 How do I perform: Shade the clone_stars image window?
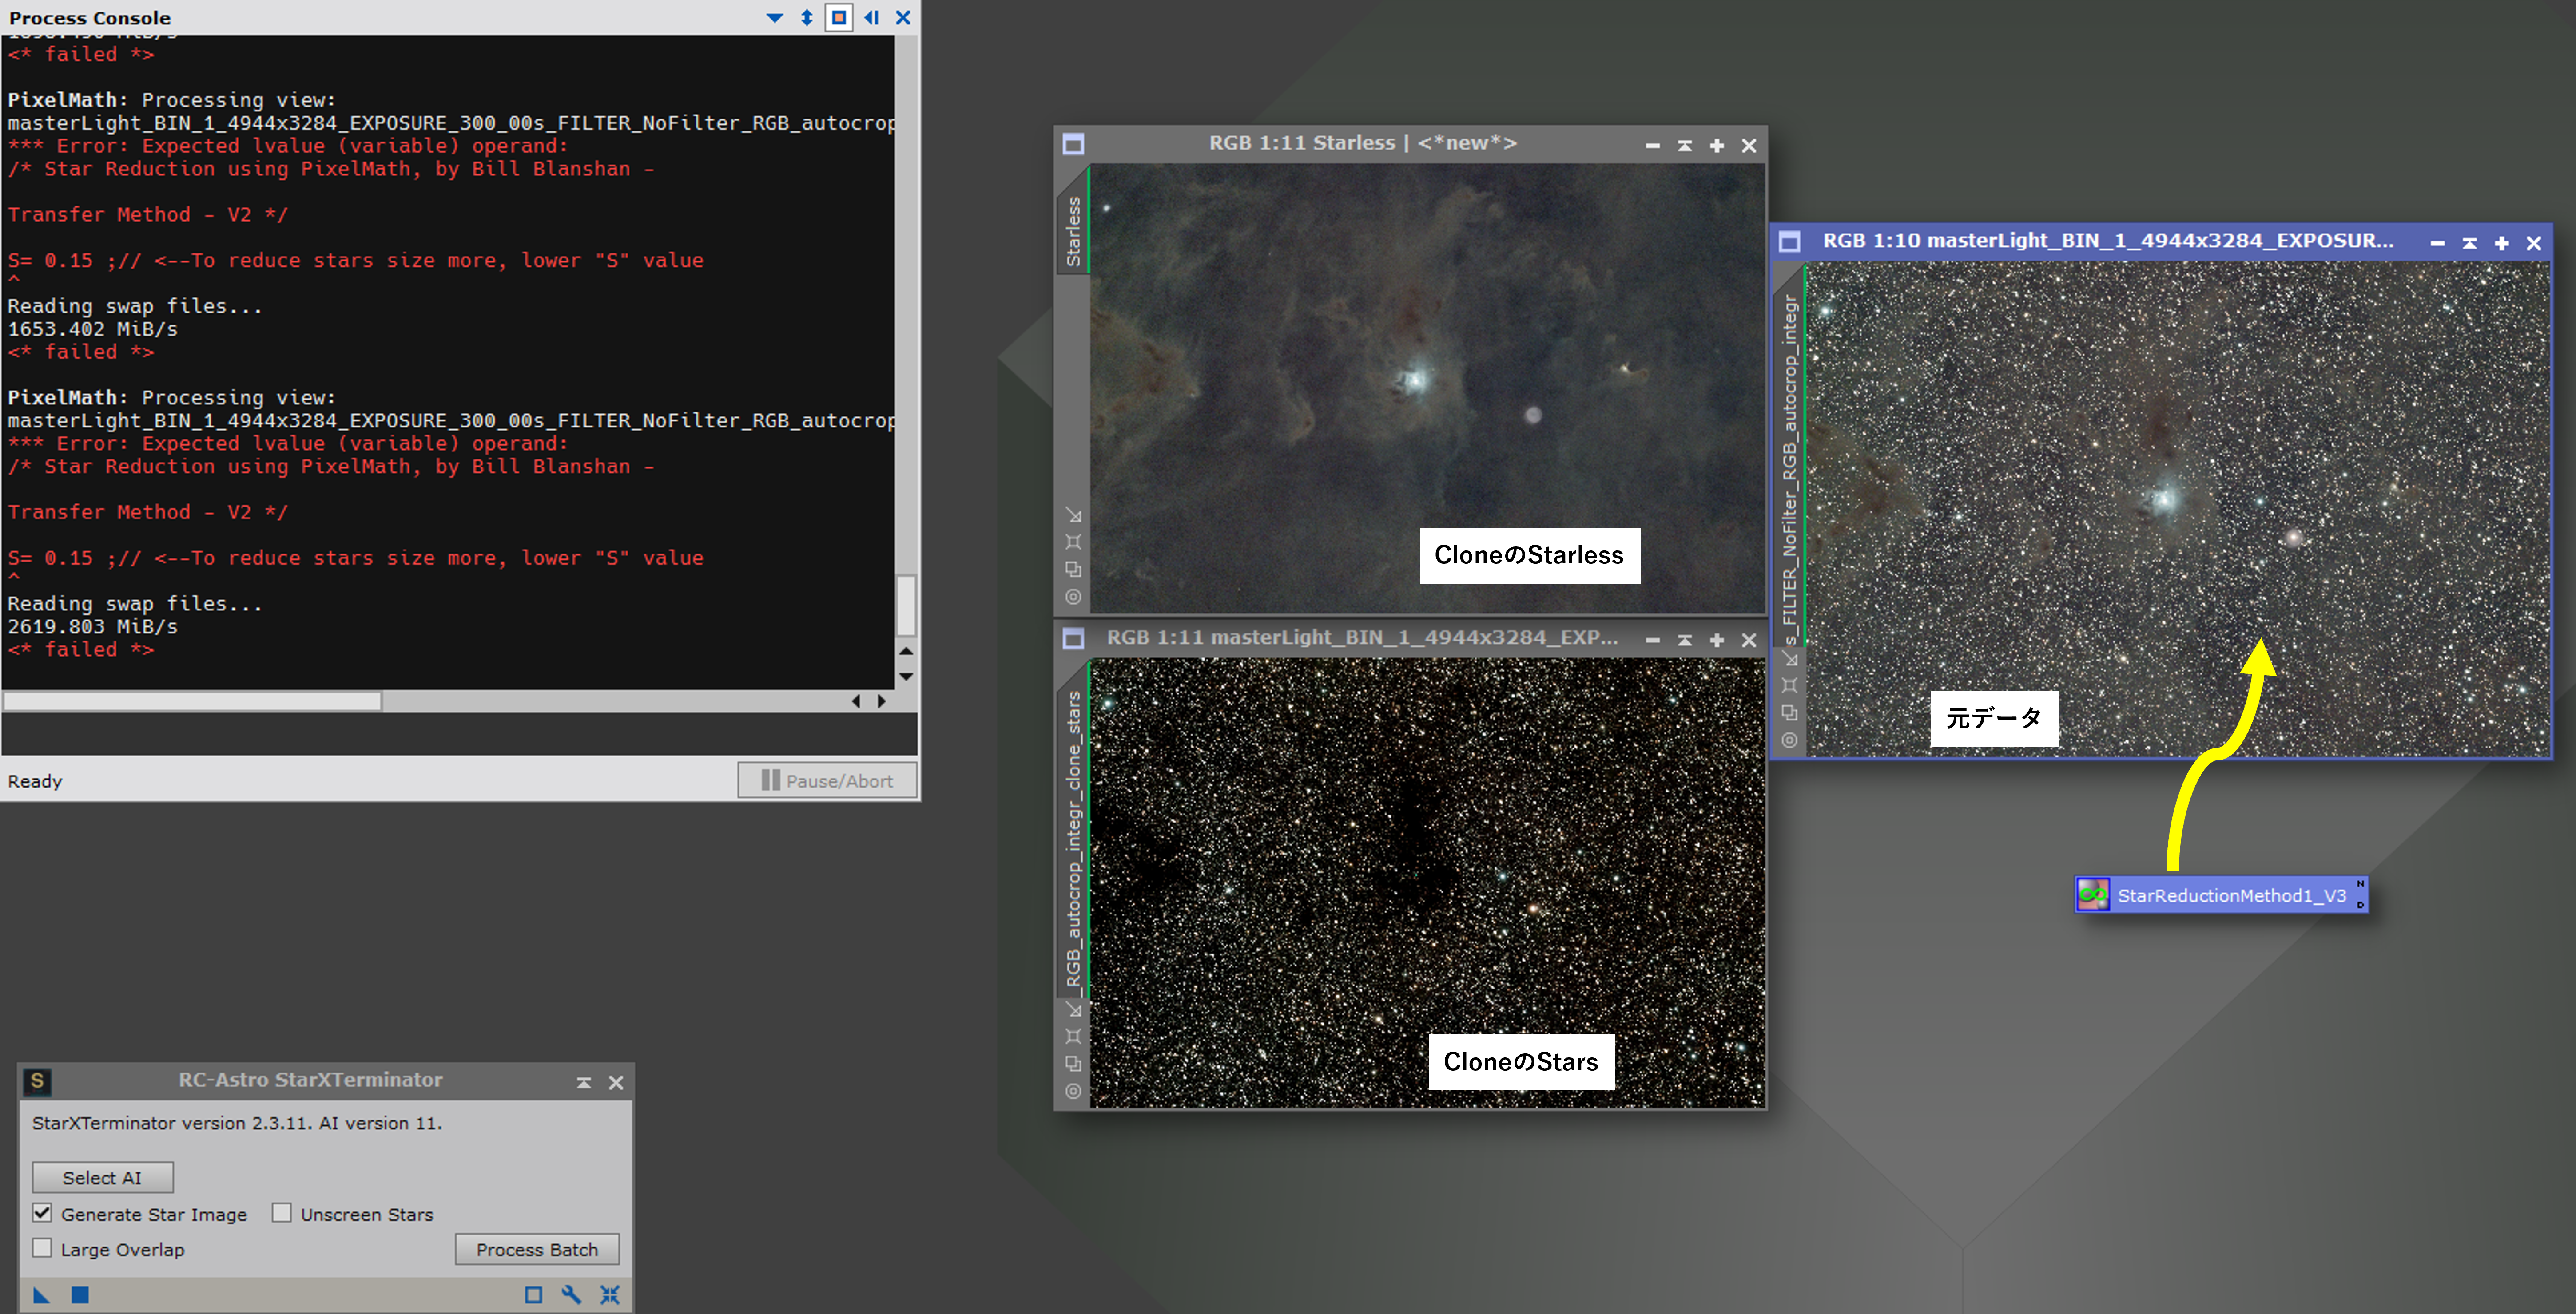tap(1685, 641)
